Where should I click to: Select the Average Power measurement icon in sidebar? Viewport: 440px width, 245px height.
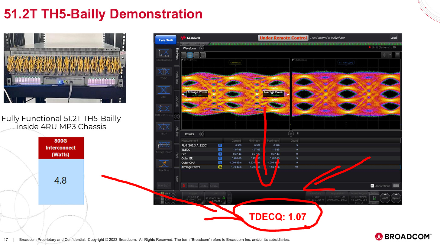point(163,145)
